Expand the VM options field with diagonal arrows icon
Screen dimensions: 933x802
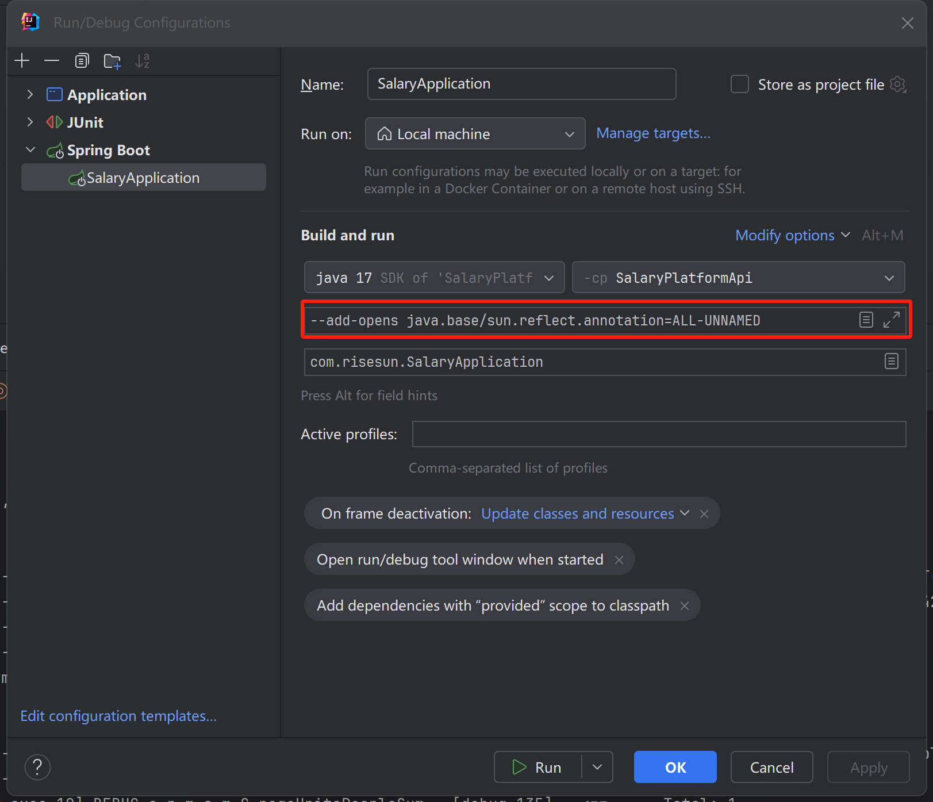892,320
